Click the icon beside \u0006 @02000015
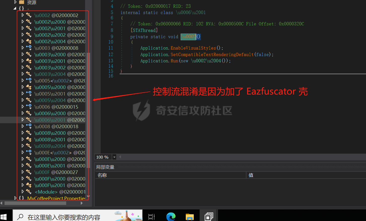Screen dimensions: 366x221 tap(29, 107)
